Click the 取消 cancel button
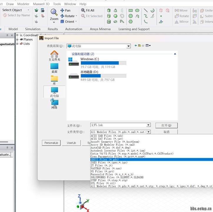 pyautogui.click(x=167, y=132)
